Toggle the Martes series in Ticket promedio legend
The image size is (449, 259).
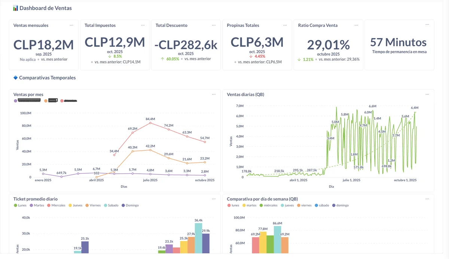[37, 205]
